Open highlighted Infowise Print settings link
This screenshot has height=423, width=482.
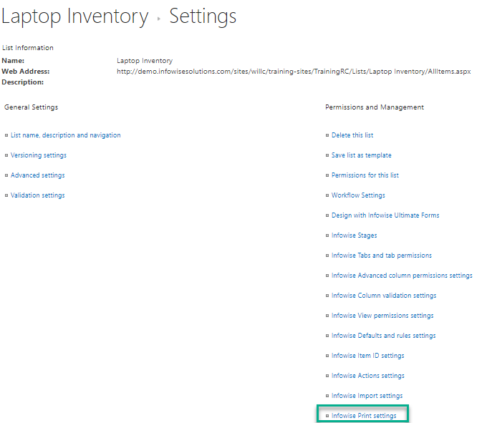click(364, 416)
